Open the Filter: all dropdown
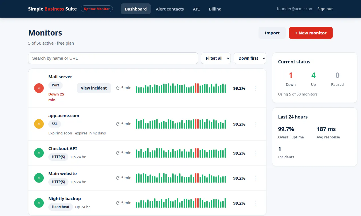Image resolution: width=361 pixels, height=216 pixels. click(x=216, y=58)
